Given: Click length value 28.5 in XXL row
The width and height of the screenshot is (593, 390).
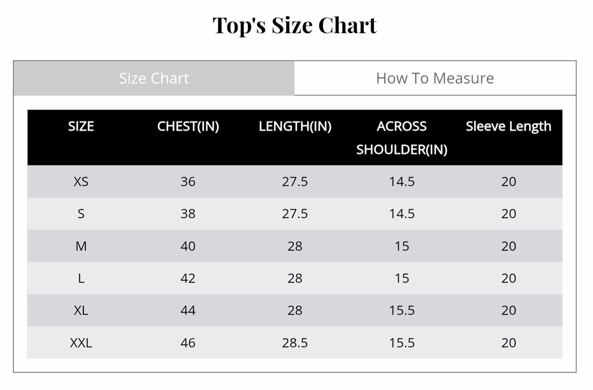Looking at the screenshot, I should point(295,343).
